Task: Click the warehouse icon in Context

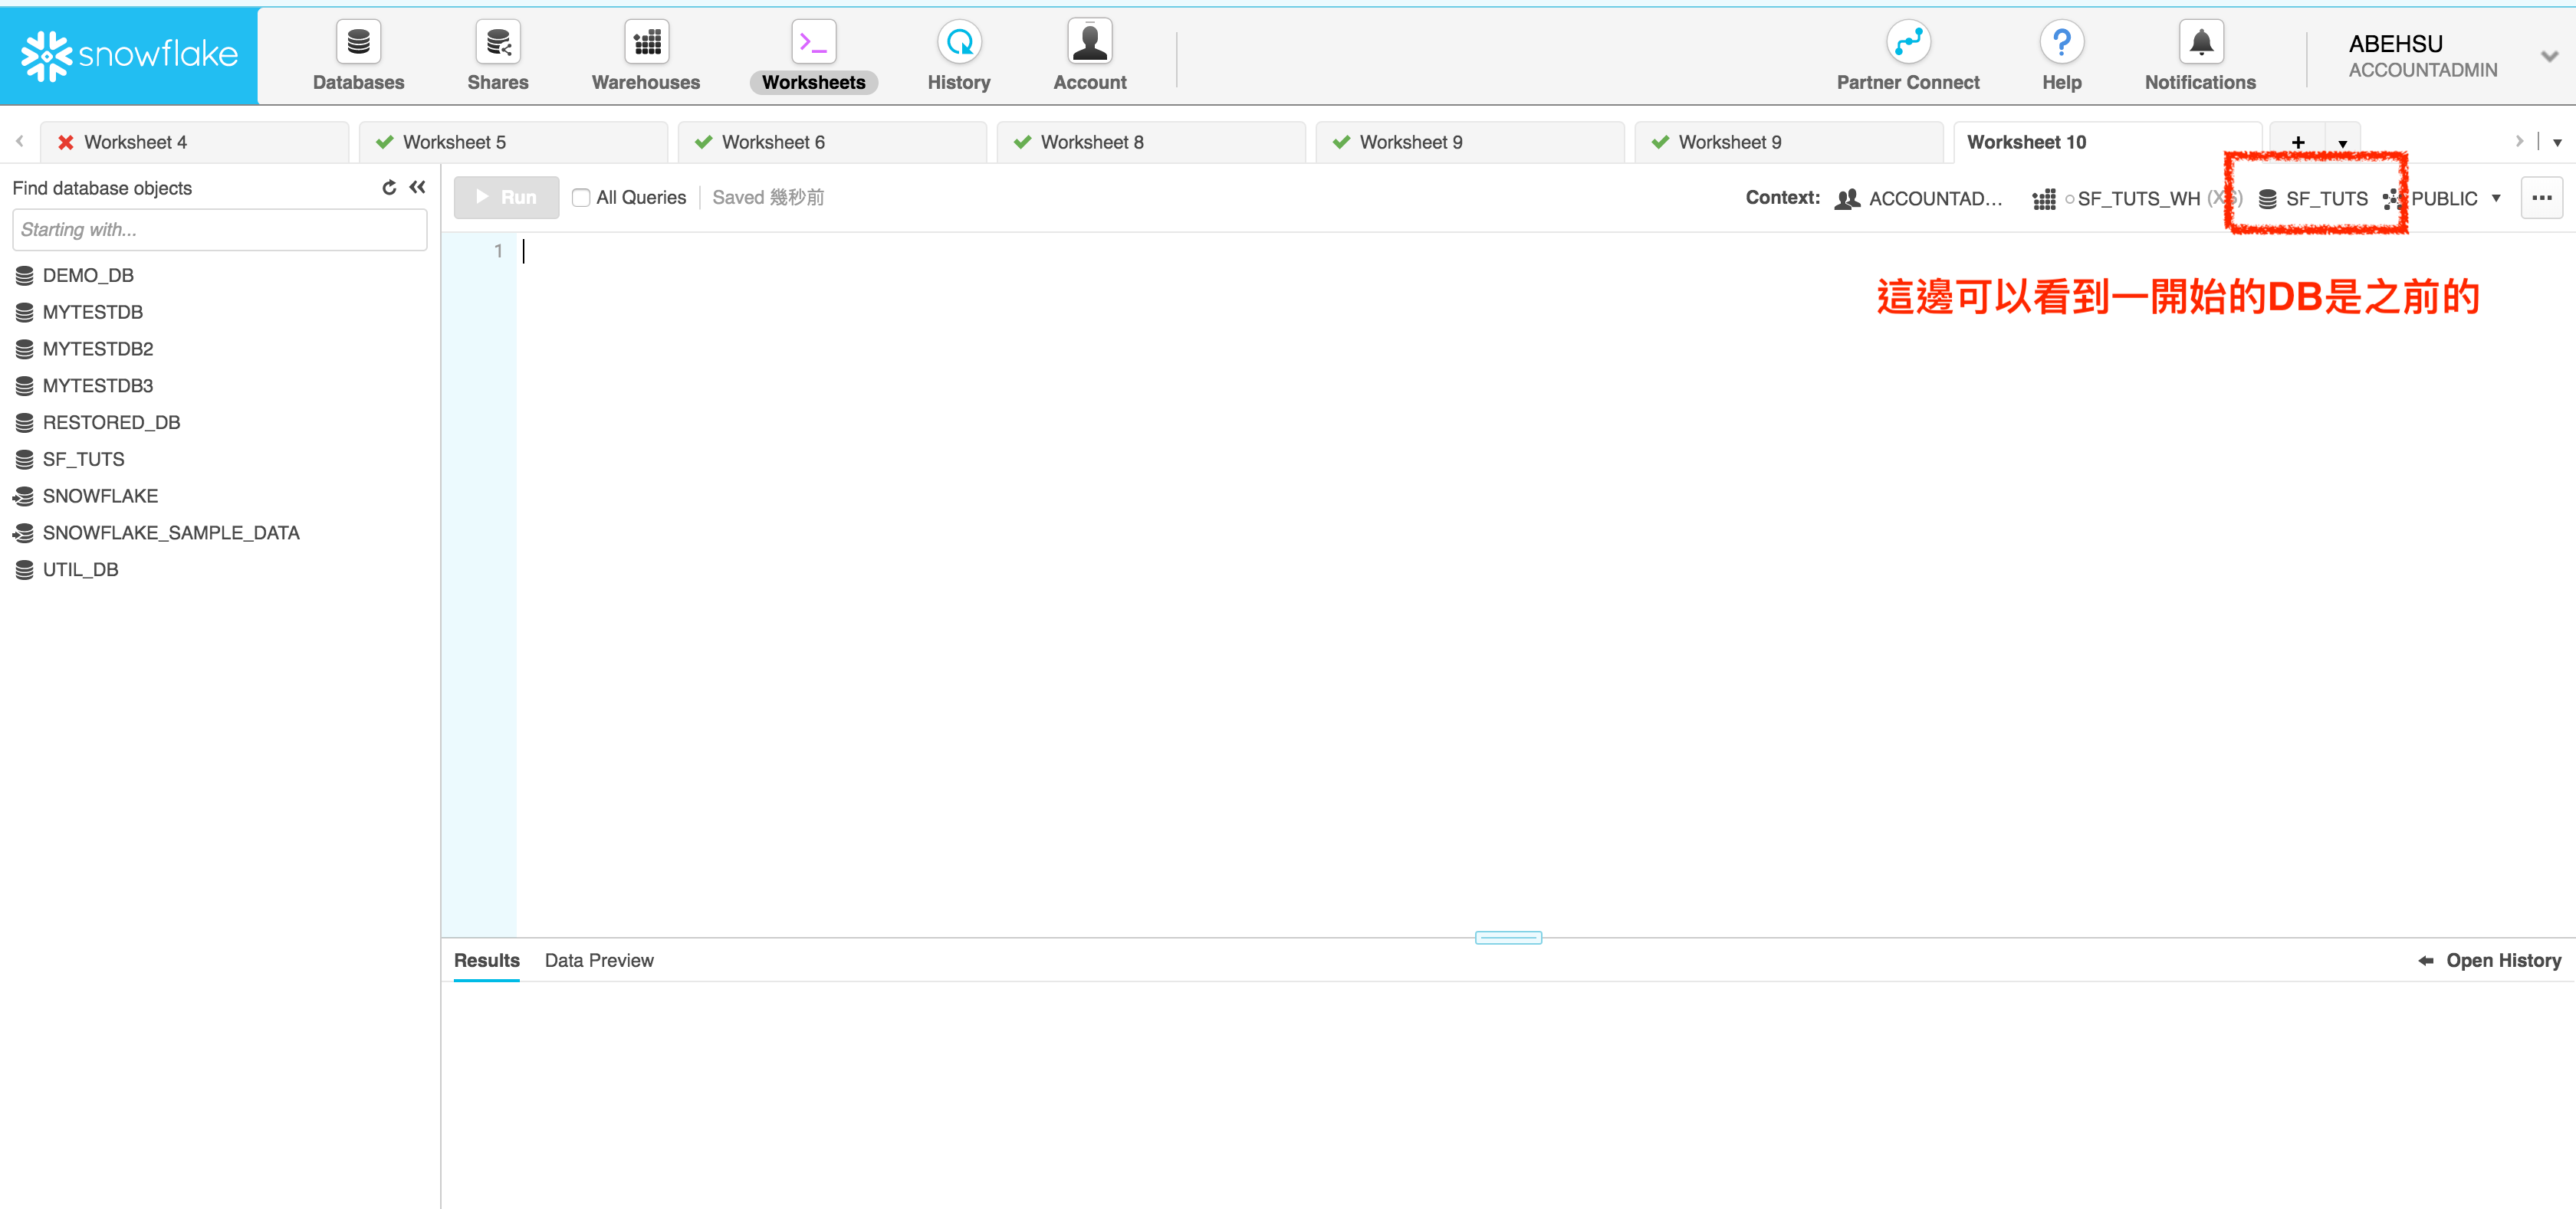Action: (2044, 199)
